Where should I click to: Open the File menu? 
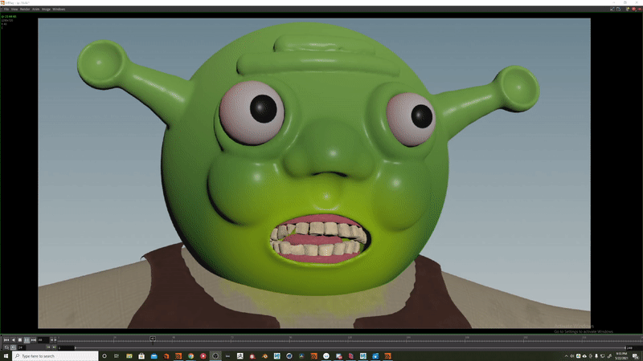(6, 9)
